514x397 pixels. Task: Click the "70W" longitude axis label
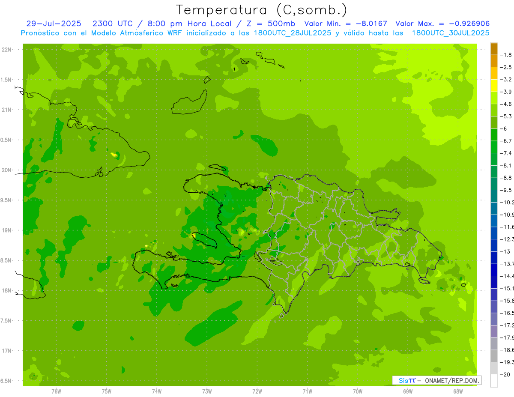point(358,391)
